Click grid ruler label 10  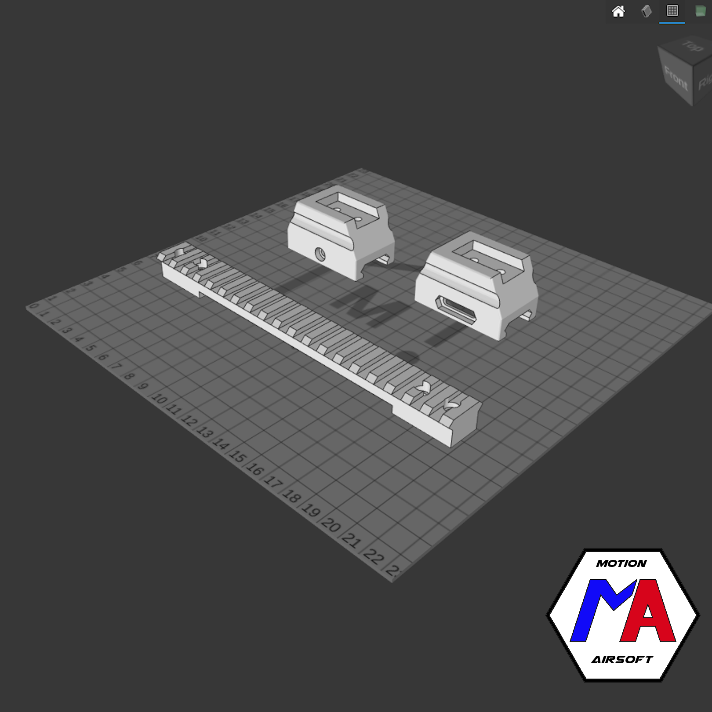(159, 399)
